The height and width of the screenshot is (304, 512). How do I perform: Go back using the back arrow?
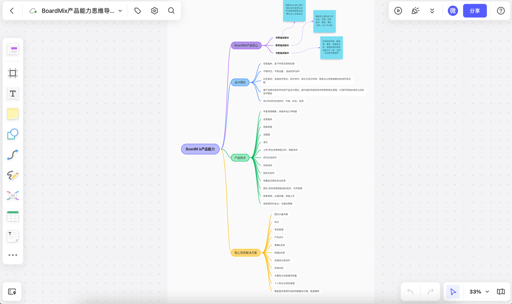point(12,11)
